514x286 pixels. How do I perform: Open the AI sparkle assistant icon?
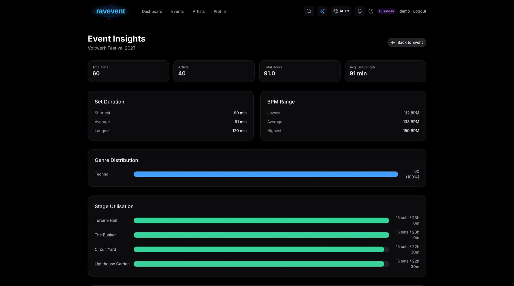pos(322,11)
